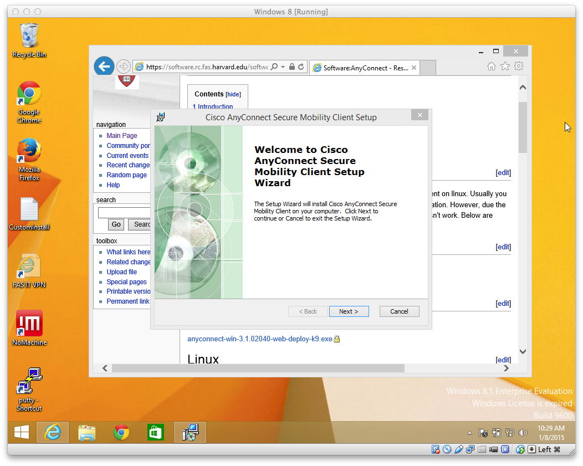Click the Back button in setup wizard

(308, 311)
